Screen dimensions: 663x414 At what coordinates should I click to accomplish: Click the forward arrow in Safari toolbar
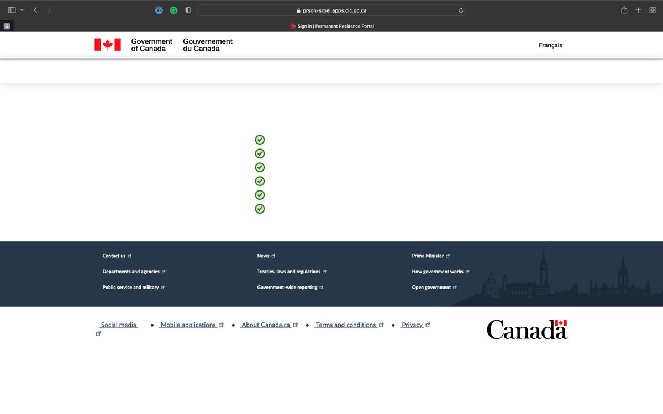(49, 10)
